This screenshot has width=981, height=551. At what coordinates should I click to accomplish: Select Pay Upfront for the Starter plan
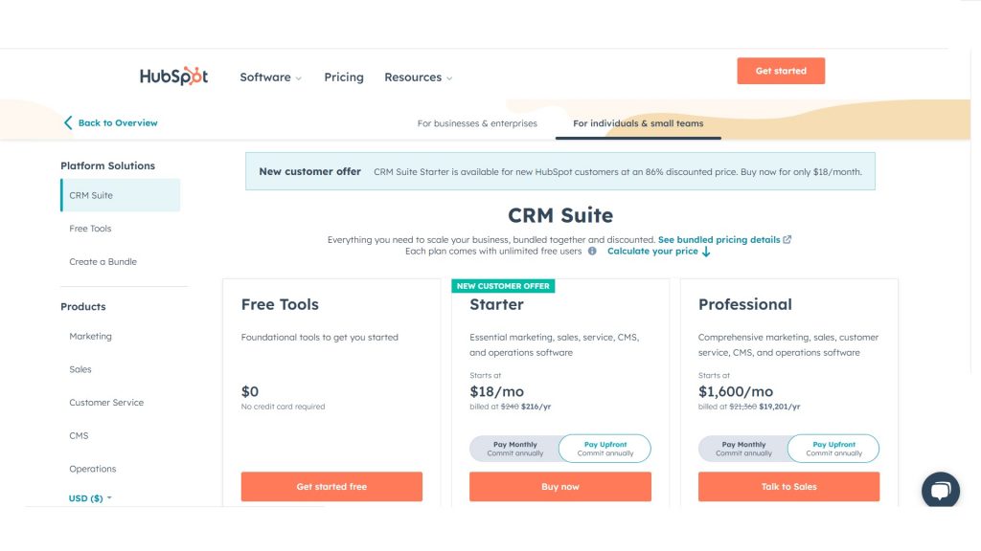pyautogui.click(x=605, y=449)
